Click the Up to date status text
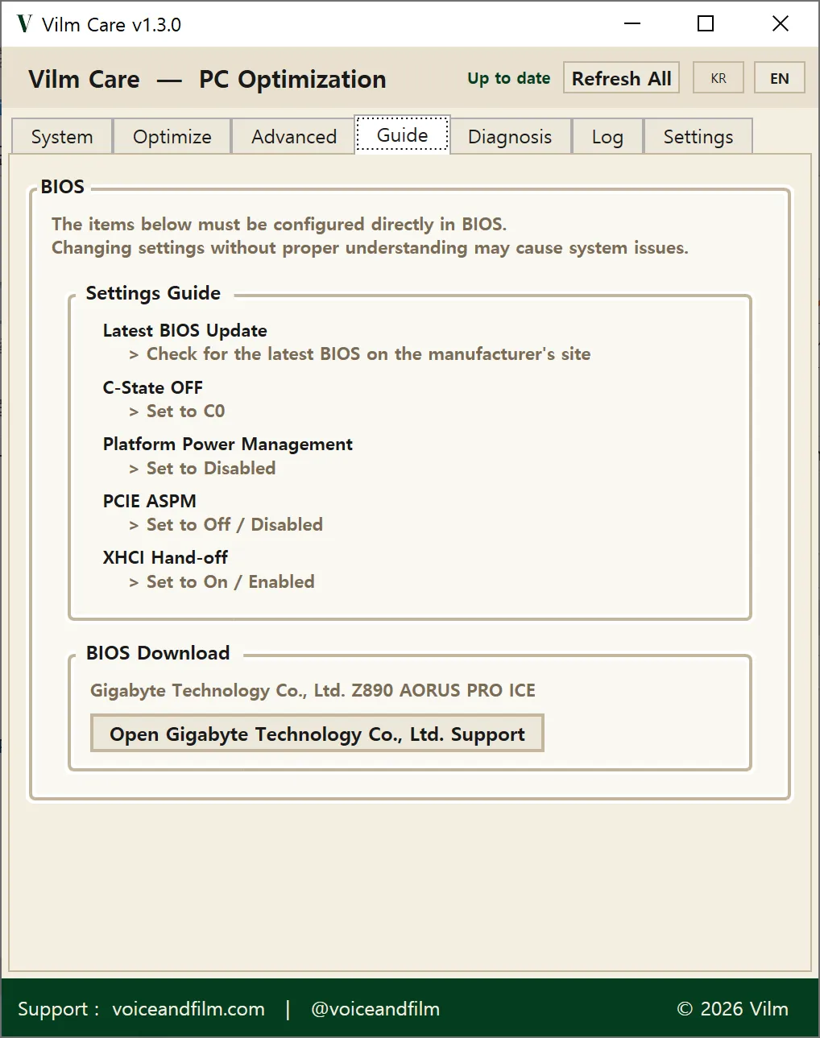The height and width of the screenshot is (1038, 820). coord(509,78)
